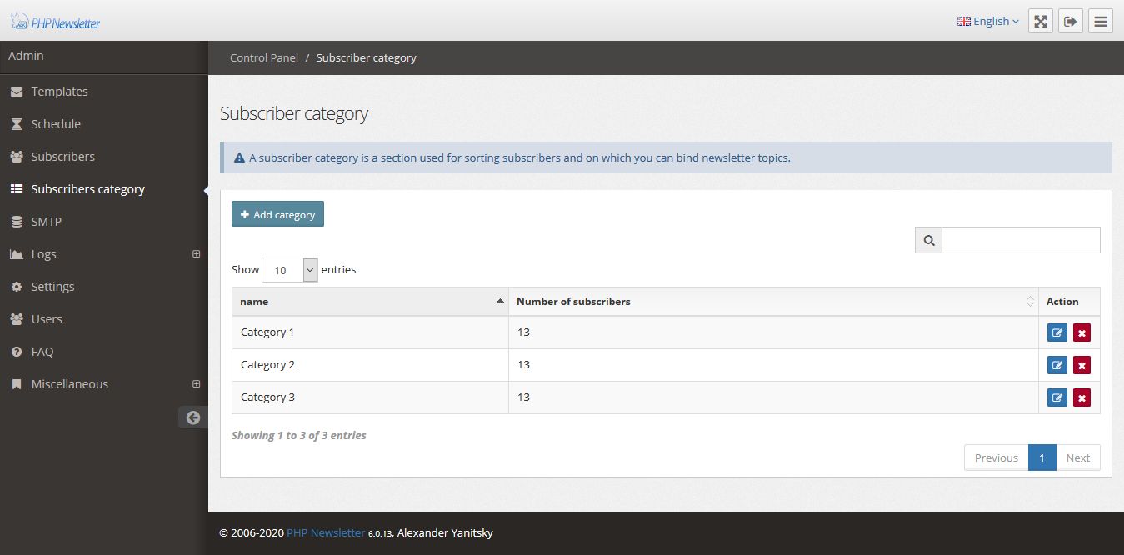Open Templates in the sidebar
The height and width of the screenshot is (555, 1124).
click(x=59, y=92)
